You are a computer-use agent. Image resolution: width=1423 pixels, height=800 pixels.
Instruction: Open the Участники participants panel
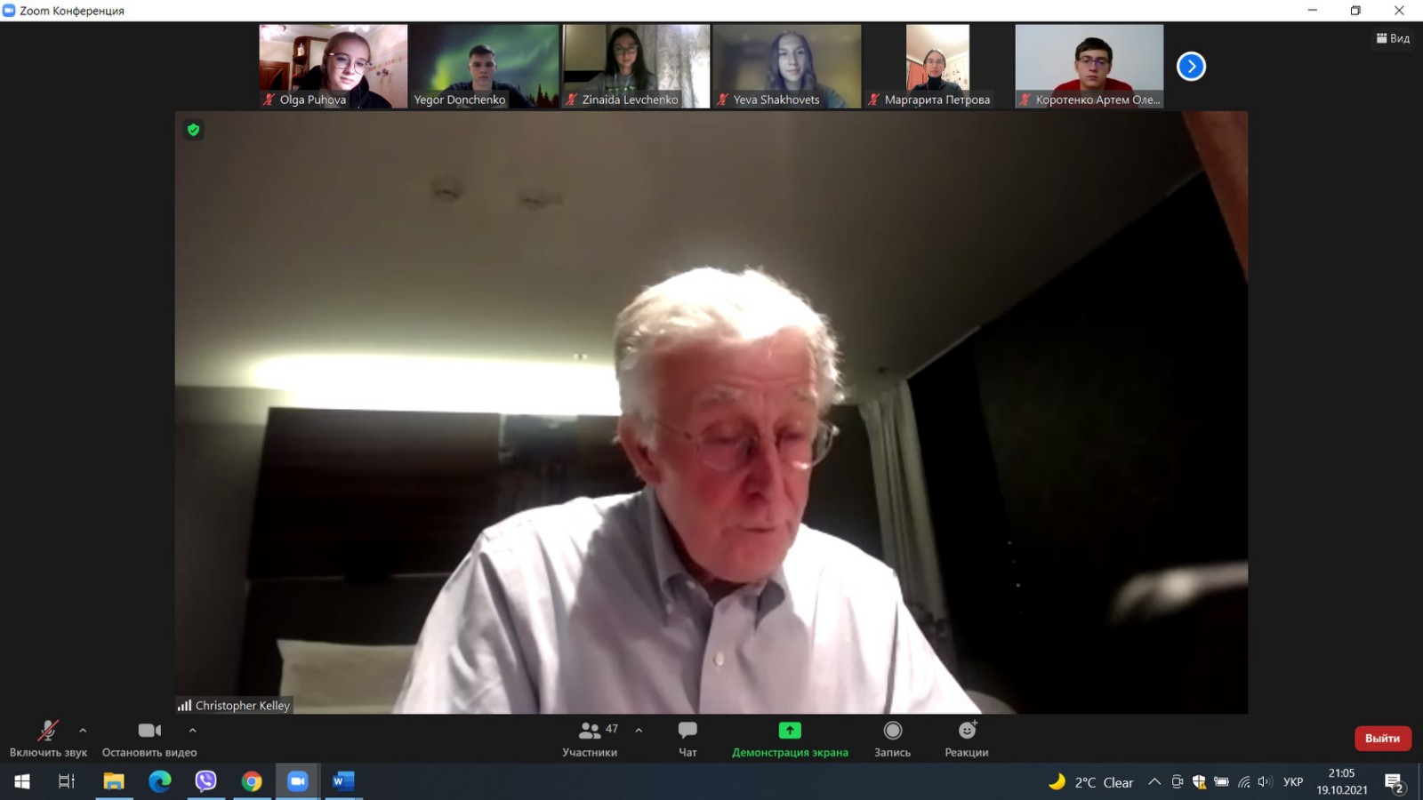(x=590, y=739)
